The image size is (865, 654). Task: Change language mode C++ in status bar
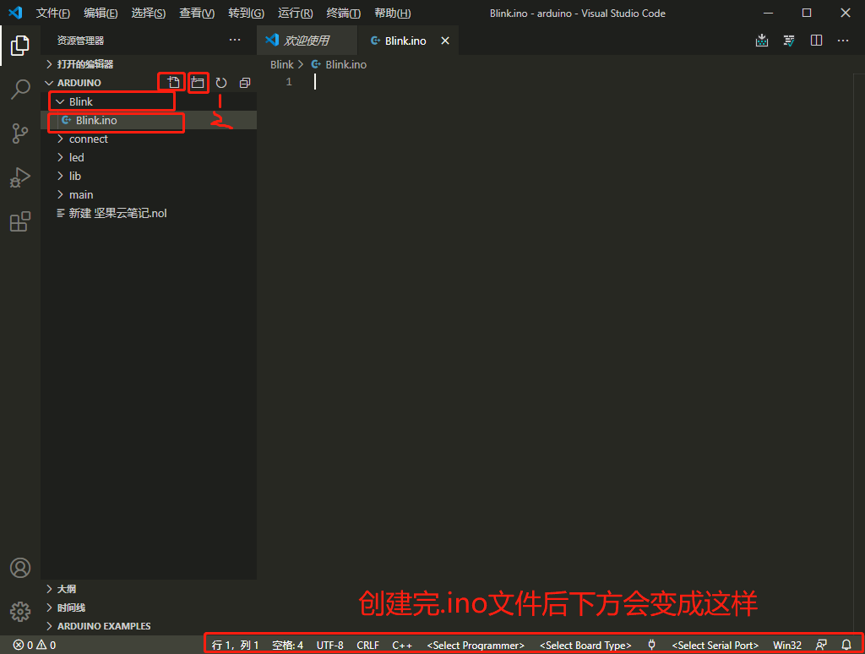(x=402, y=645)
